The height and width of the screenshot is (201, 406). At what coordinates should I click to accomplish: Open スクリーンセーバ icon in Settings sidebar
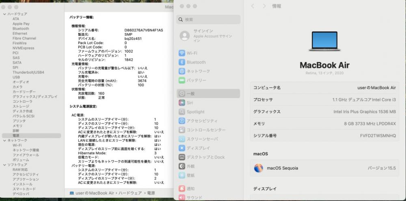pos(182,139)
